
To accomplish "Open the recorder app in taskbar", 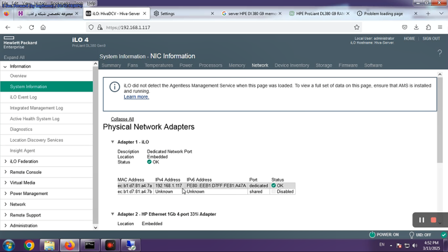I will 110,246.
